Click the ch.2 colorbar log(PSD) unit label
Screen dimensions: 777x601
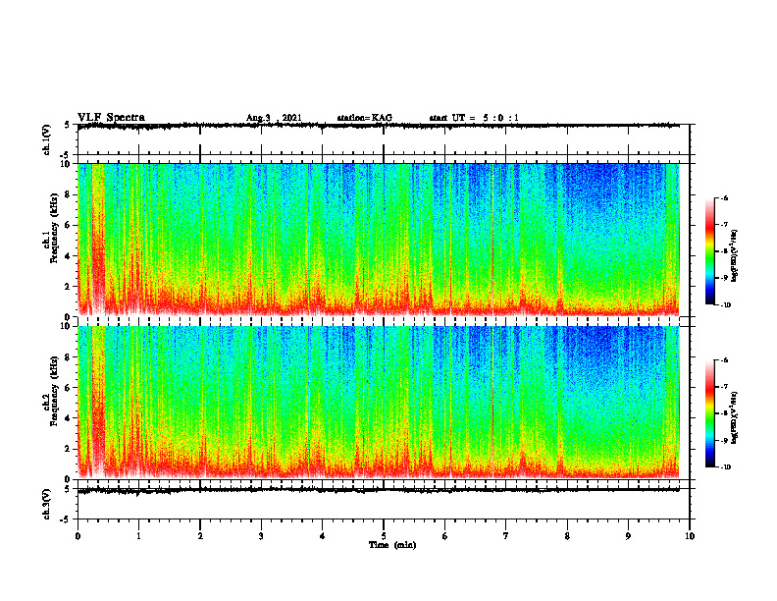735,417
